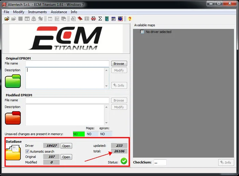Click the red chip toolbar icon
Viewport: 239px width, 176px height.
point(80,19)
